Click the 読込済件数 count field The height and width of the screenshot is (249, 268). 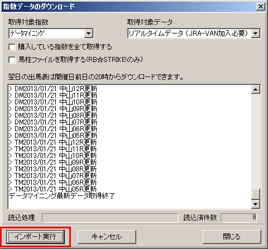pyautogui.click(x=239, y=218)
